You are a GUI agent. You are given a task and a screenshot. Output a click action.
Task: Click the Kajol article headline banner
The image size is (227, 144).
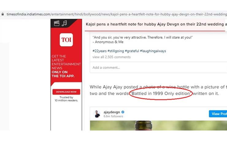156,24
